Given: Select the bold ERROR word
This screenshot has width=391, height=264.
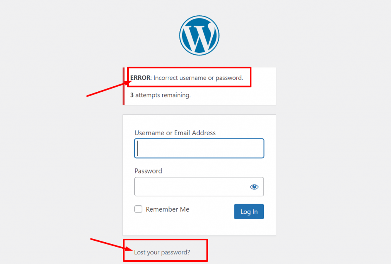Looking at the screenshot, I should (141, 78).
